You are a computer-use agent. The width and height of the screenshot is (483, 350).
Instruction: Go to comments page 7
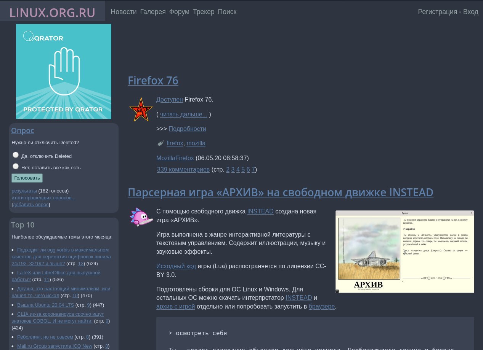coord(253,170)
